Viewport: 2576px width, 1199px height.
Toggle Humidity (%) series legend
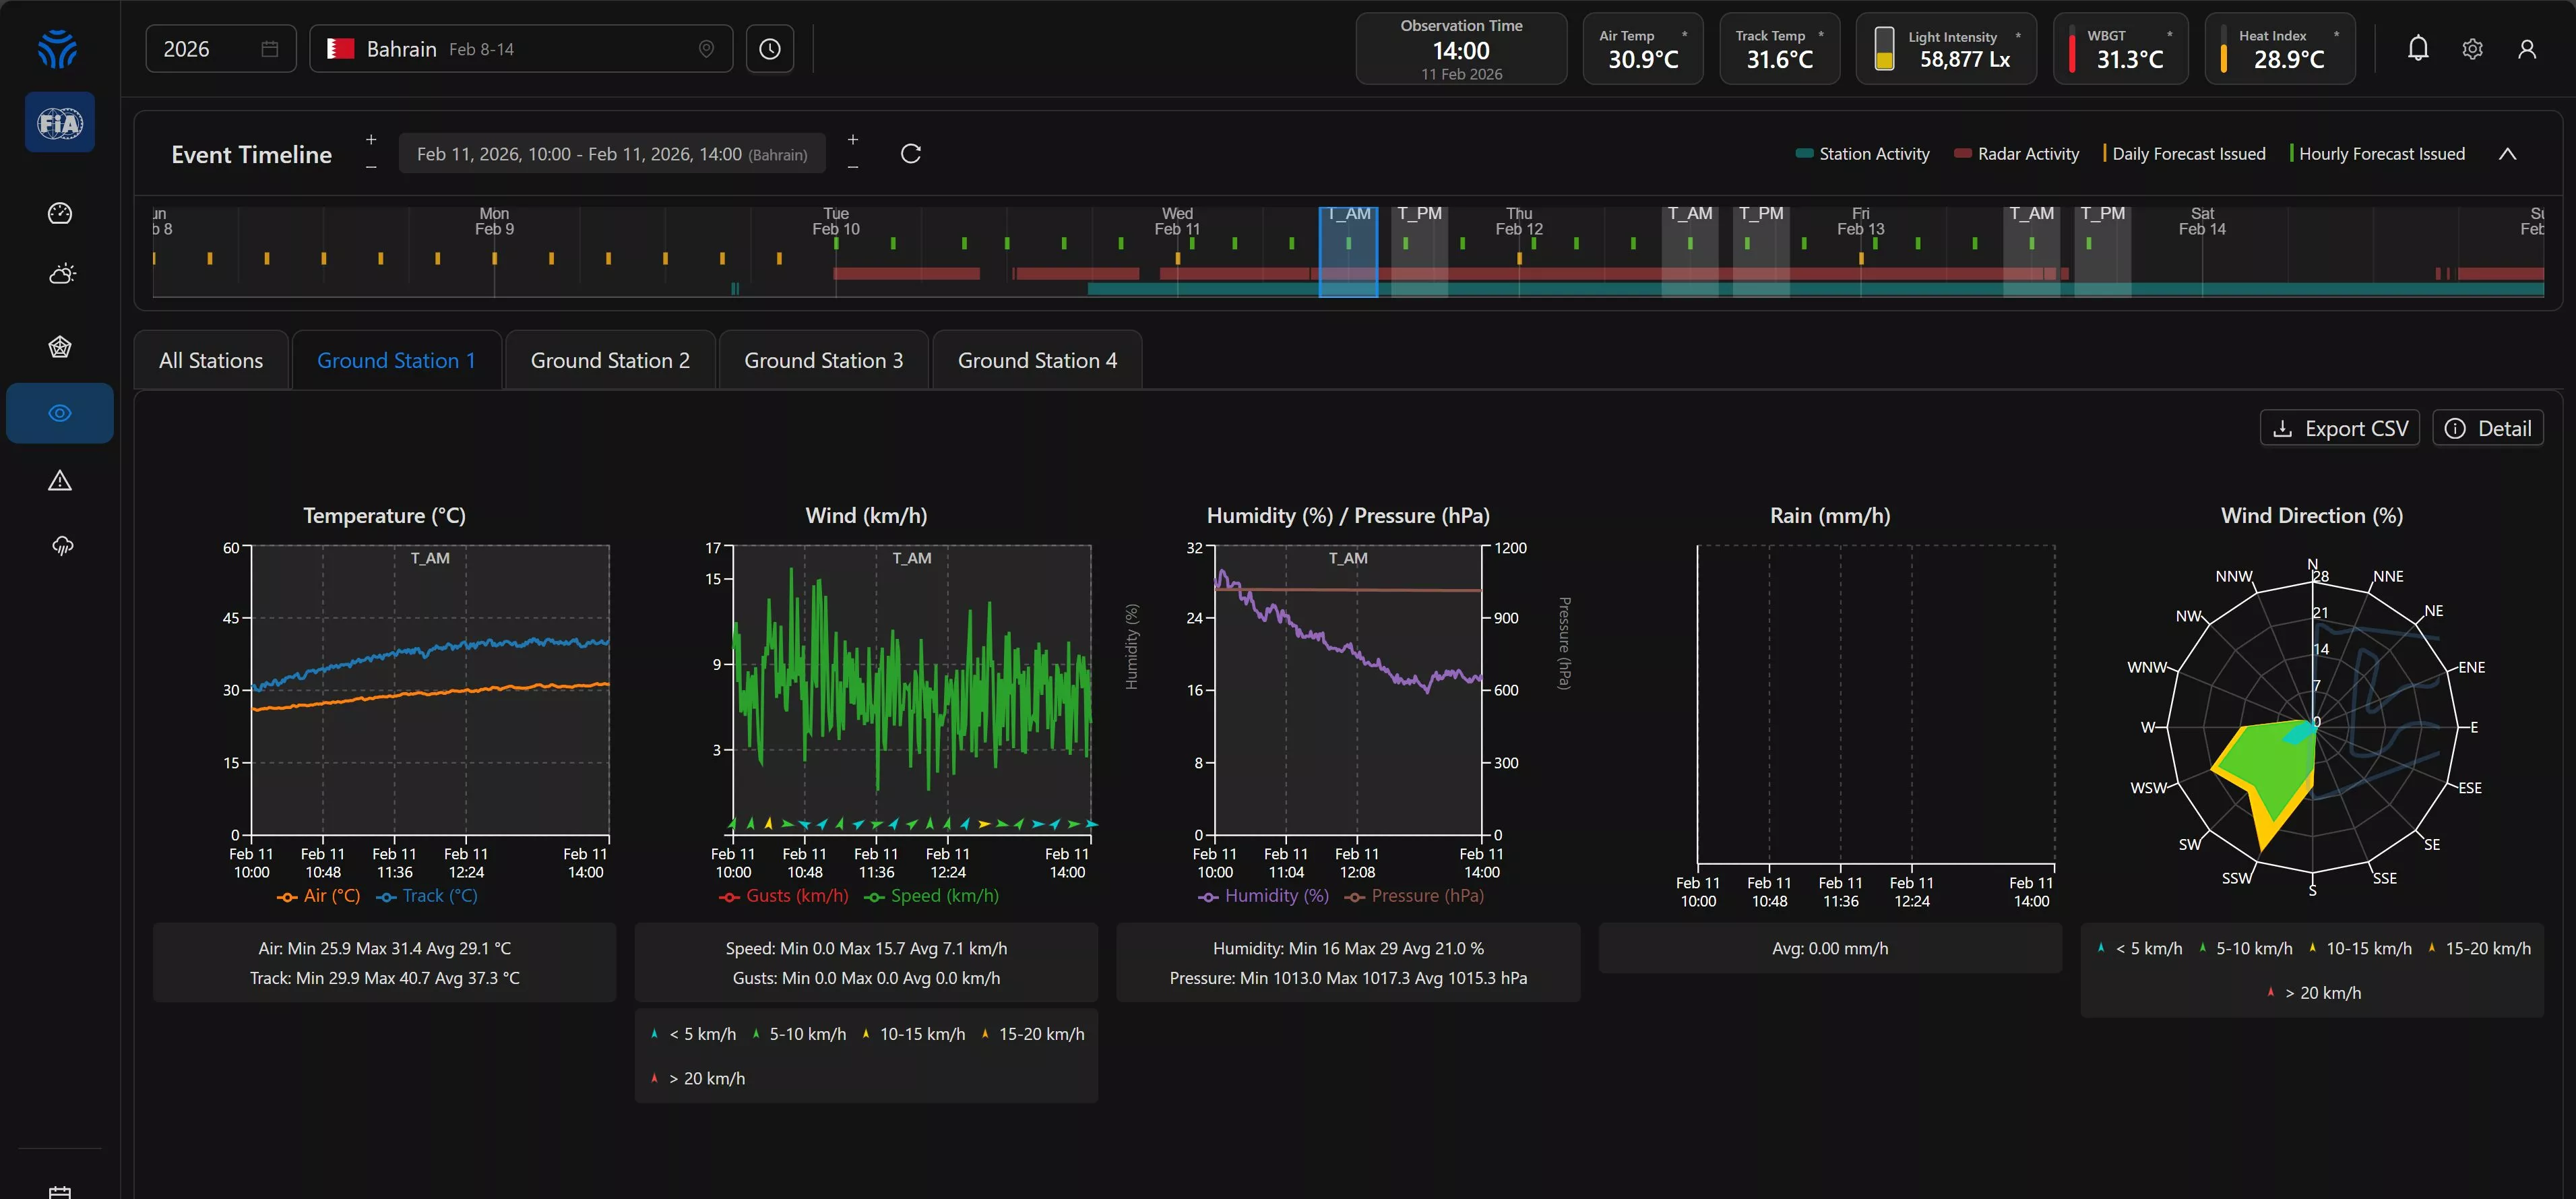[x=1263, y=896]
